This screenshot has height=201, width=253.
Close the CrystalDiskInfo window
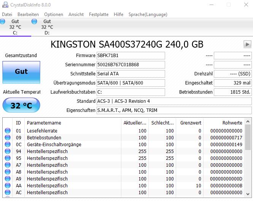tap(246, 5)
